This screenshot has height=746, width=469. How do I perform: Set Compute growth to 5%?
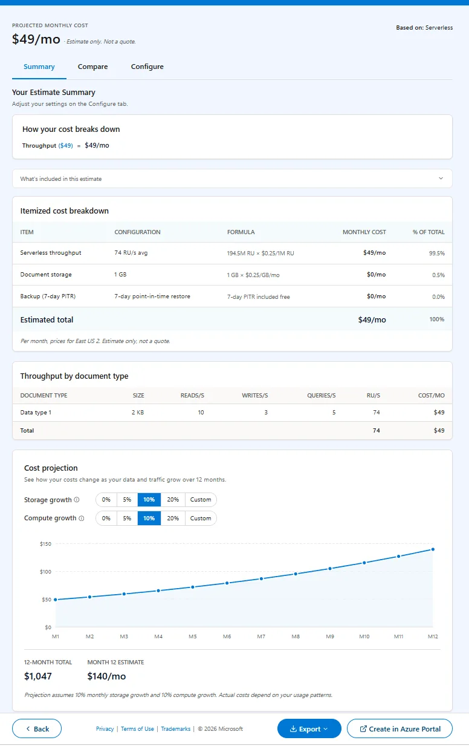[x=127, y=519]
